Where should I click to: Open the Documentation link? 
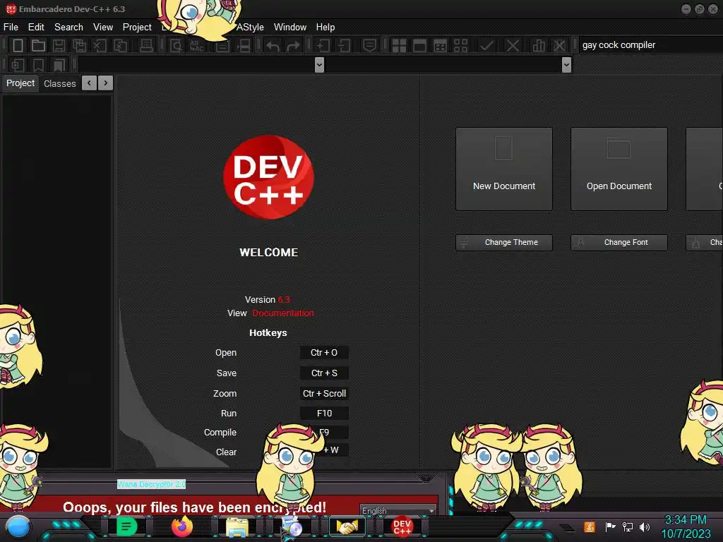[282, 313]
